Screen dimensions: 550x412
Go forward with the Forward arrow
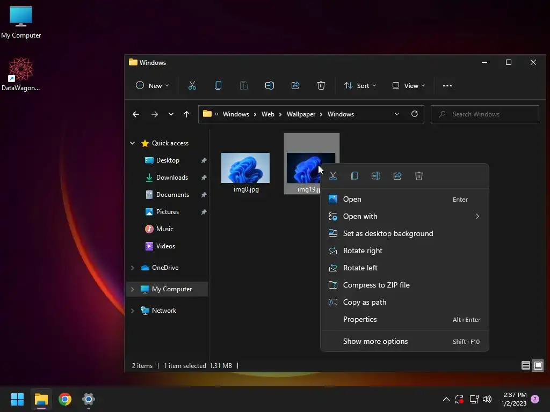(x=154, y=114)
